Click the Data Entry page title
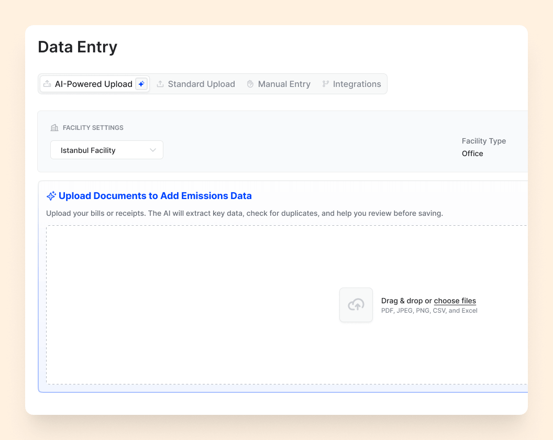Viewport: 553px width, 440px height. [x=78, y=47]
